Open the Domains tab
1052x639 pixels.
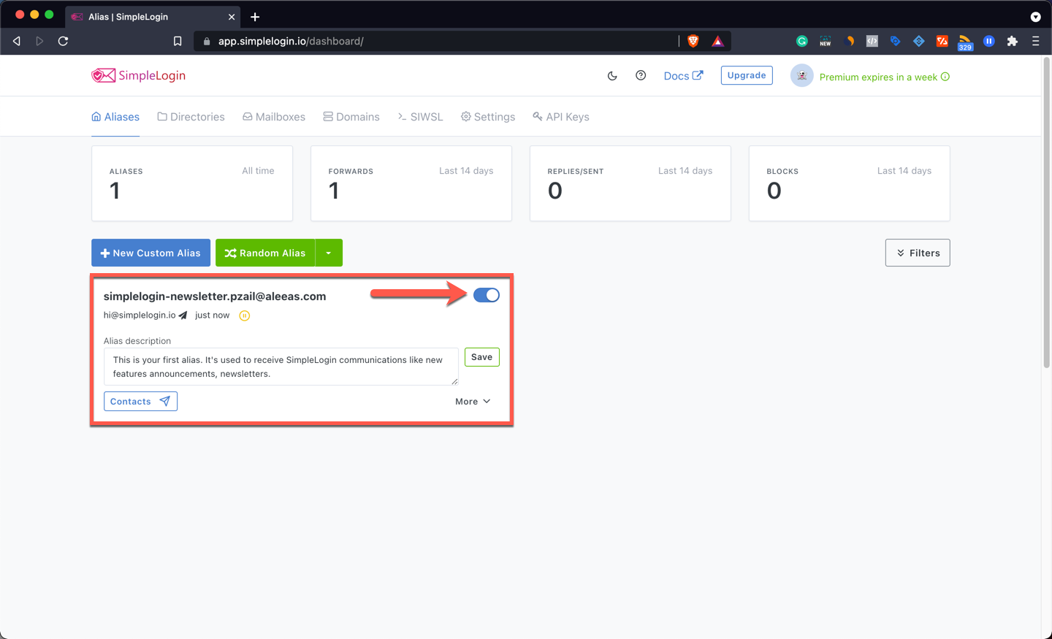tap(351, 117)
